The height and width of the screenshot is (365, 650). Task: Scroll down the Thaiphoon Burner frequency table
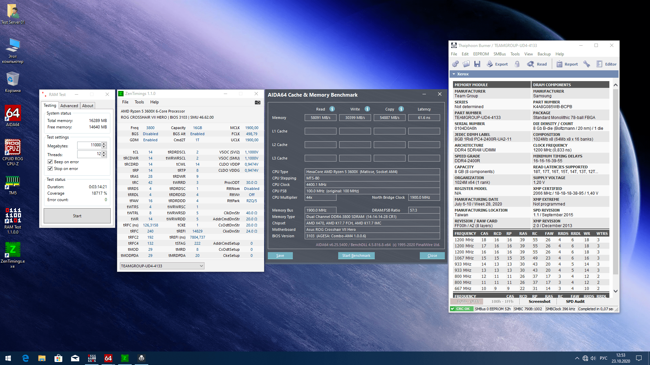(x=615, y=290)
